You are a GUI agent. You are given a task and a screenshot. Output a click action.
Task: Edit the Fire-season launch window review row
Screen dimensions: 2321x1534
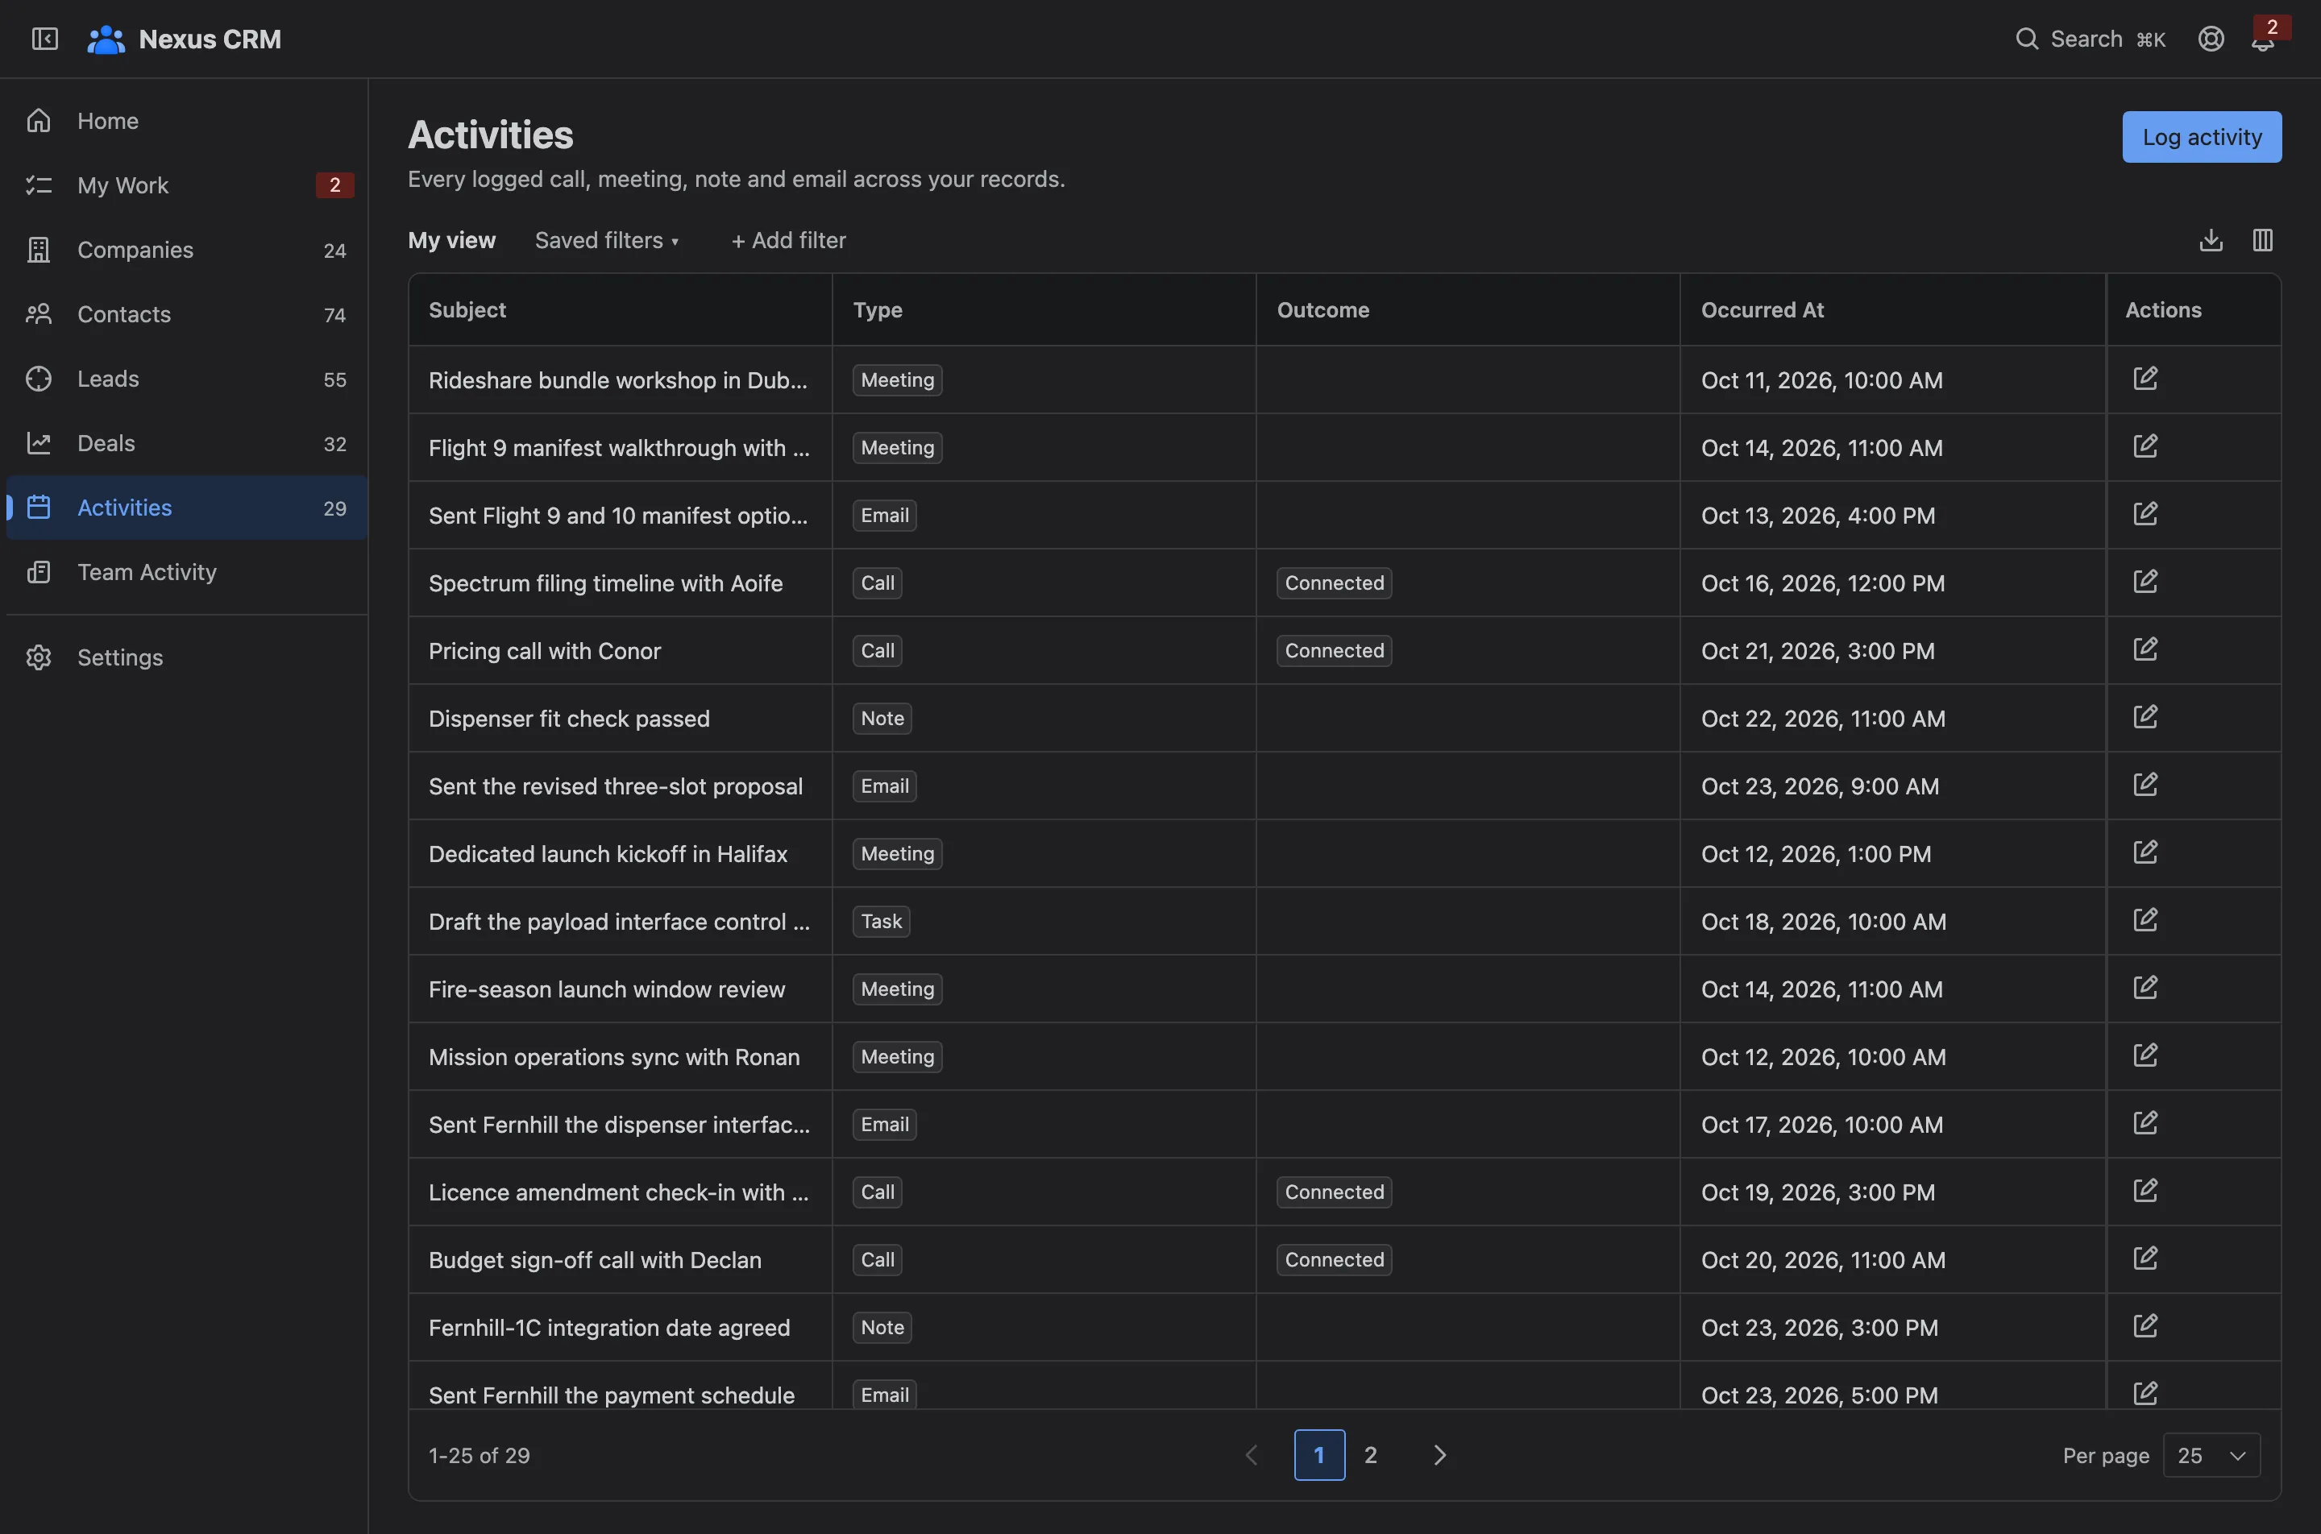click(2145, 987)
